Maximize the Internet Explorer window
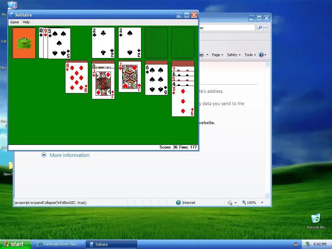332x249 pixels. [259, 18]
